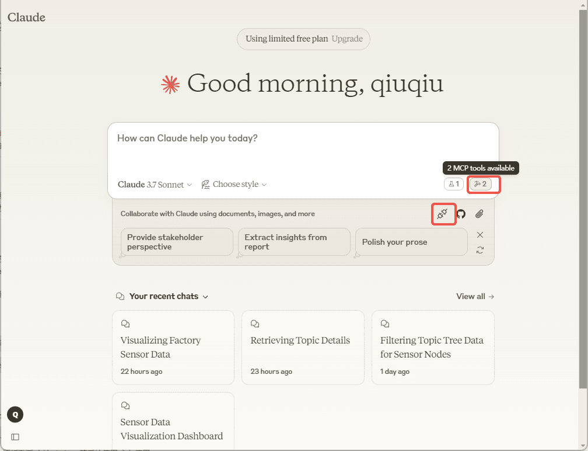This screenshot has width=588, height=451.
Task: Click the vertical page scrollbar
Action: 583,199
